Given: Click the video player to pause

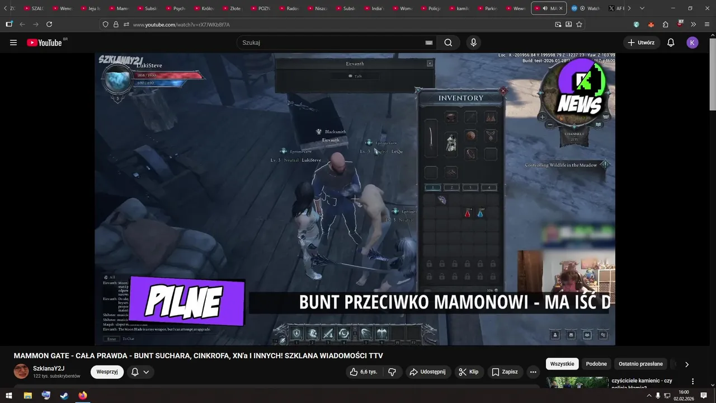Looking at the screenshot, I should 355,199.
